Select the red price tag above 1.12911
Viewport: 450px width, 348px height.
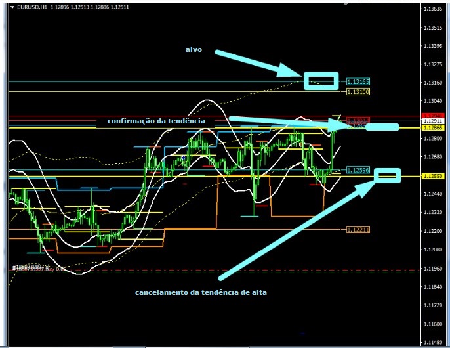(432, 116)
